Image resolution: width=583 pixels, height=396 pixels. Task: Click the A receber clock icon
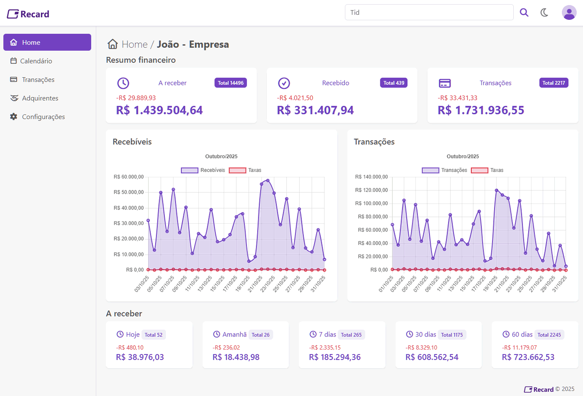123,83
